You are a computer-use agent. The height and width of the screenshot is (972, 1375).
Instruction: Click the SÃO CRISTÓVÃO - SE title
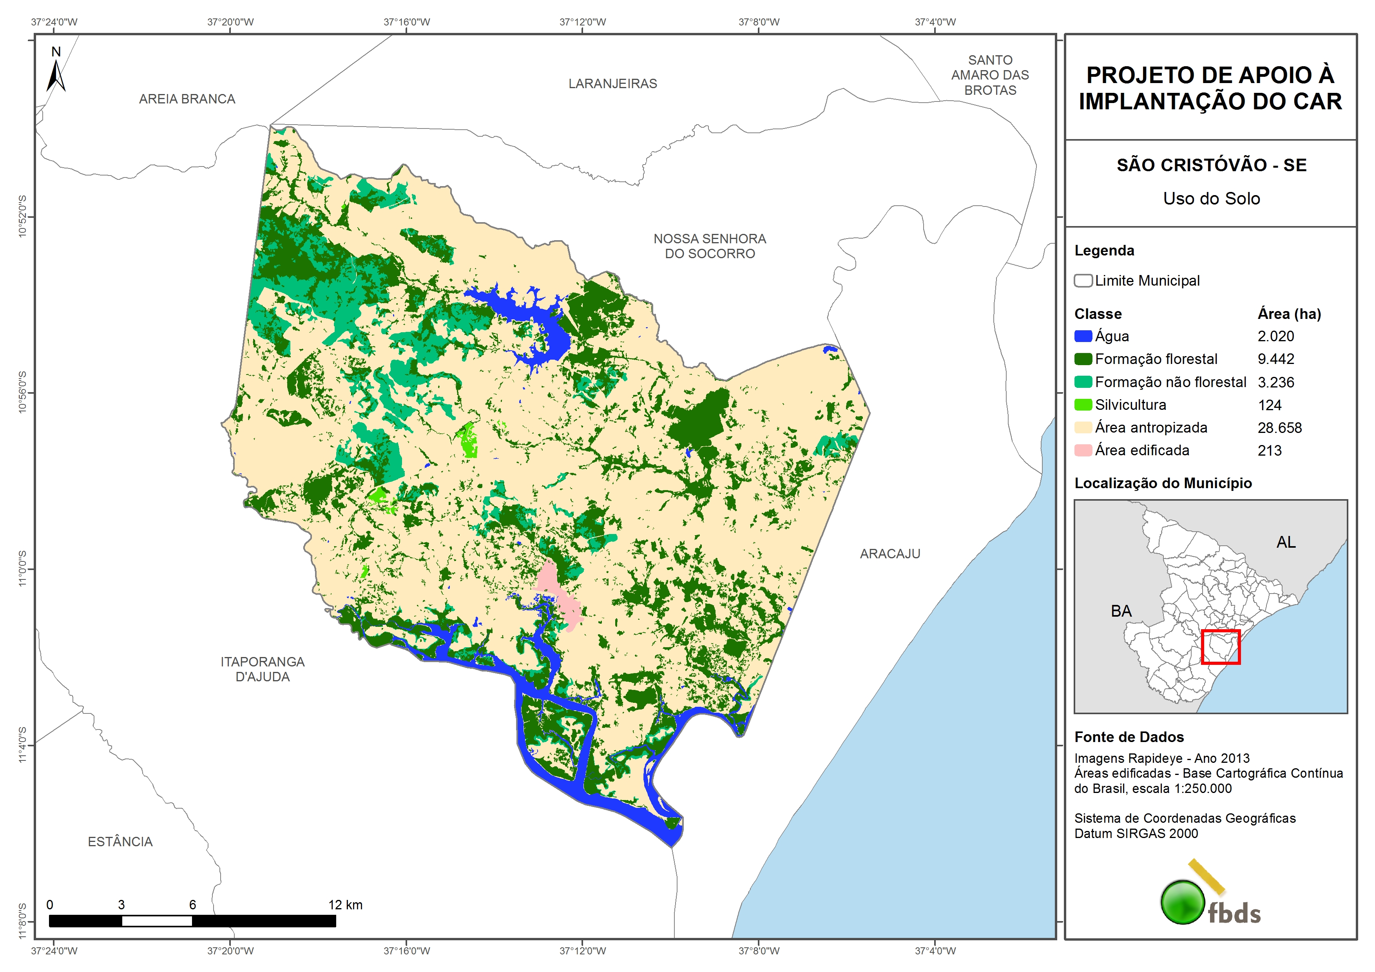coord(1211,165)
